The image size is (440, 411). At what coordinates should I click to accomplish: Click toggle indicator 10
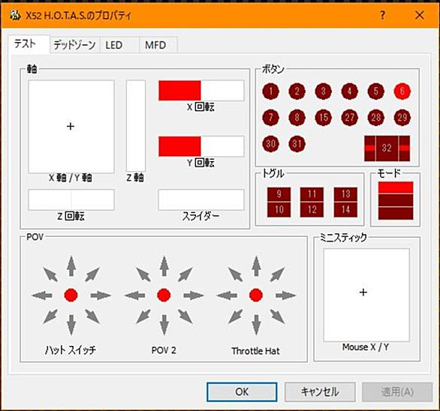coord(279,210)
